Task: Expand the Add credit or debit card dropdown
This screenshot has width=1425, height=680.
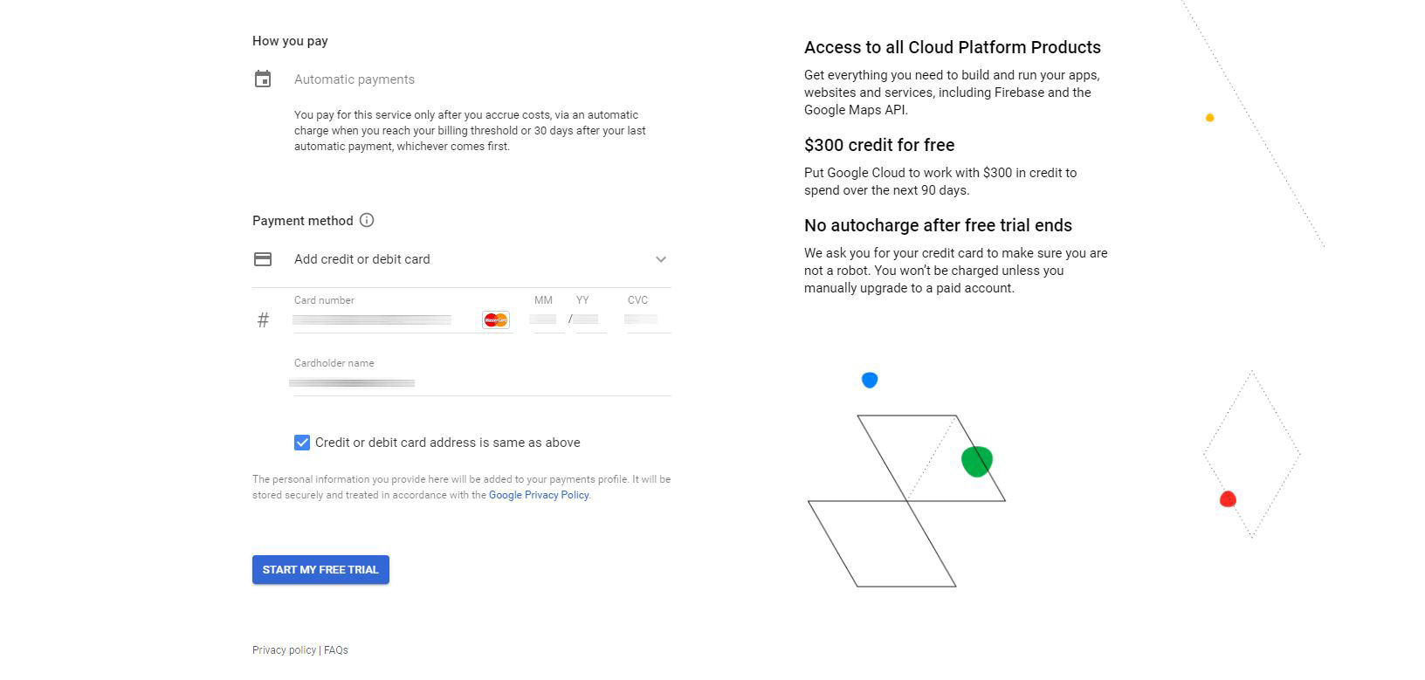Action: click(462, 259)
